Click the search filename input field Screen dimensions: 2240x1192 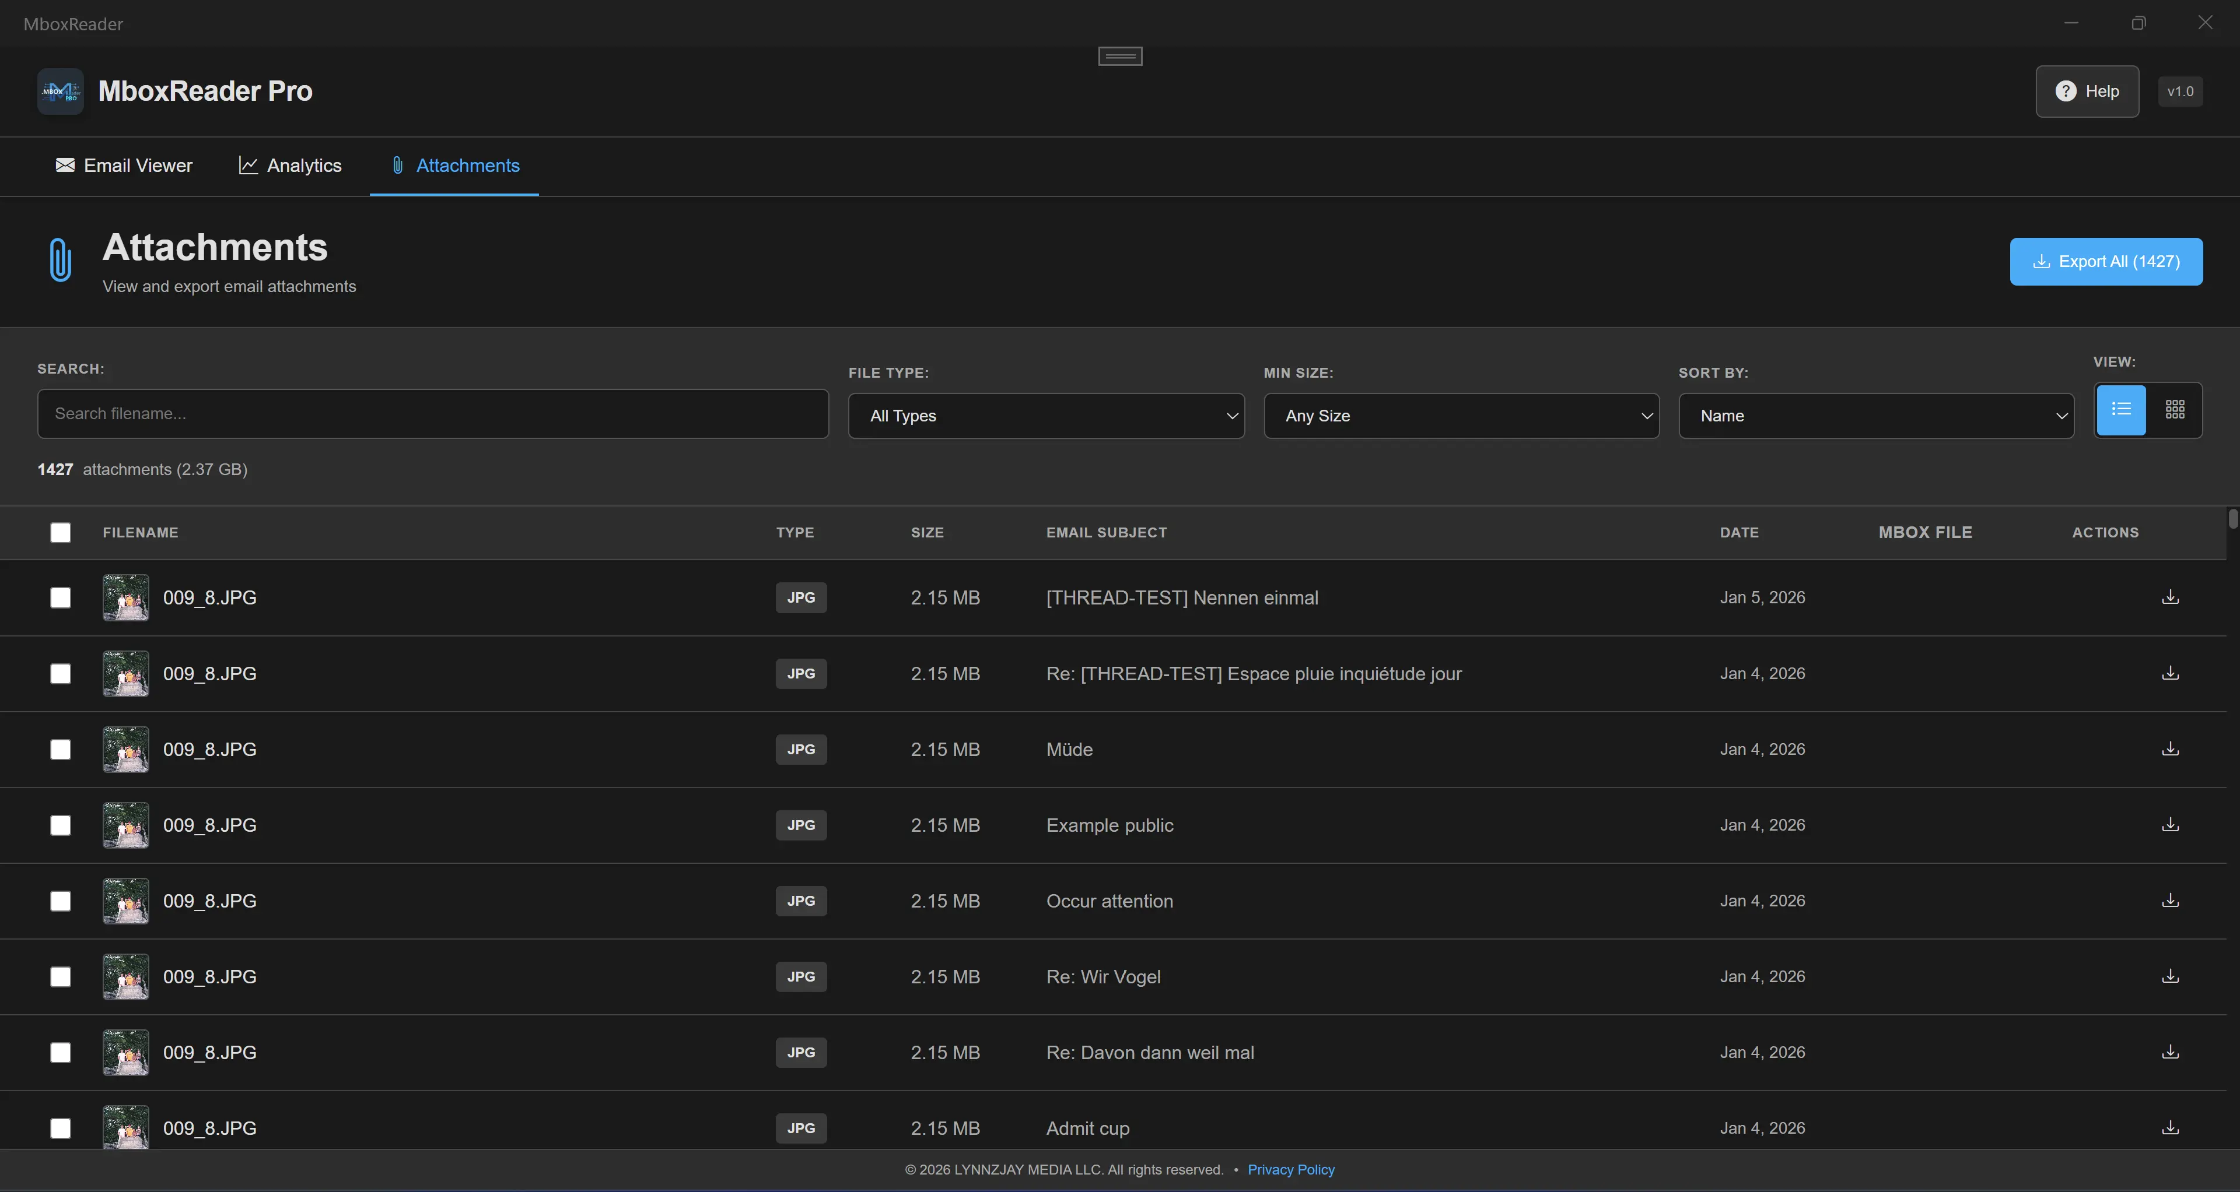[x=432, y=413]
